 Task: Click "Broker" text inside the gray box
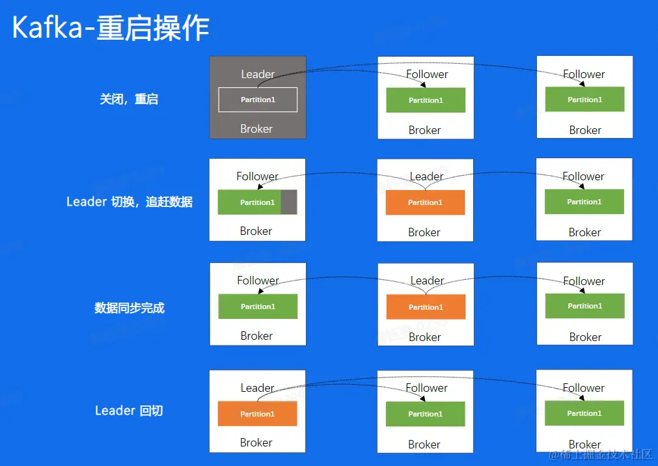click(x=256, y=129)
